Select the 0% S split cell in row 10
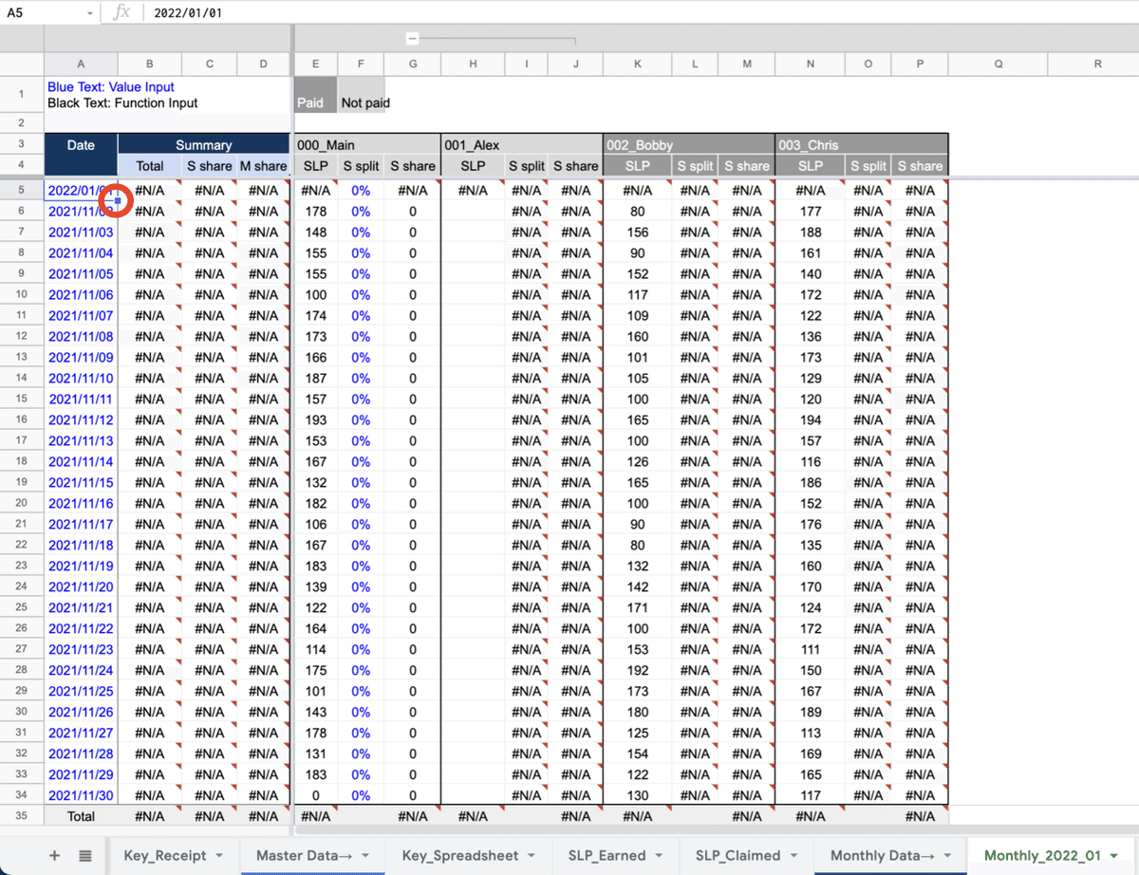 (361, 294)
